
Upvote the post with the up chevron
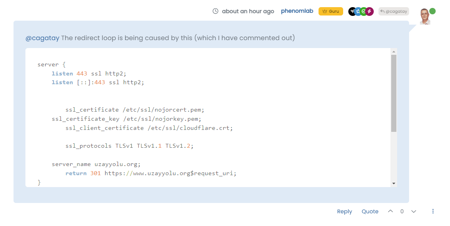(x=390, y=211)
